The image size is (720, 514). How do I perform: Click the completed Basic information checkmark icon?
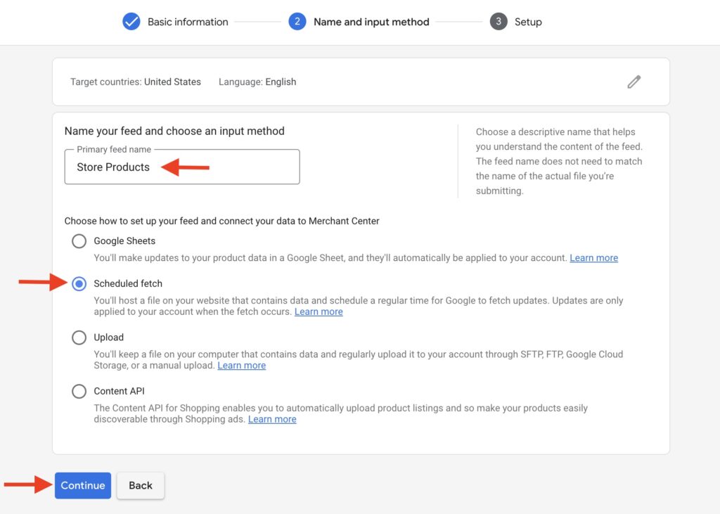131,21
